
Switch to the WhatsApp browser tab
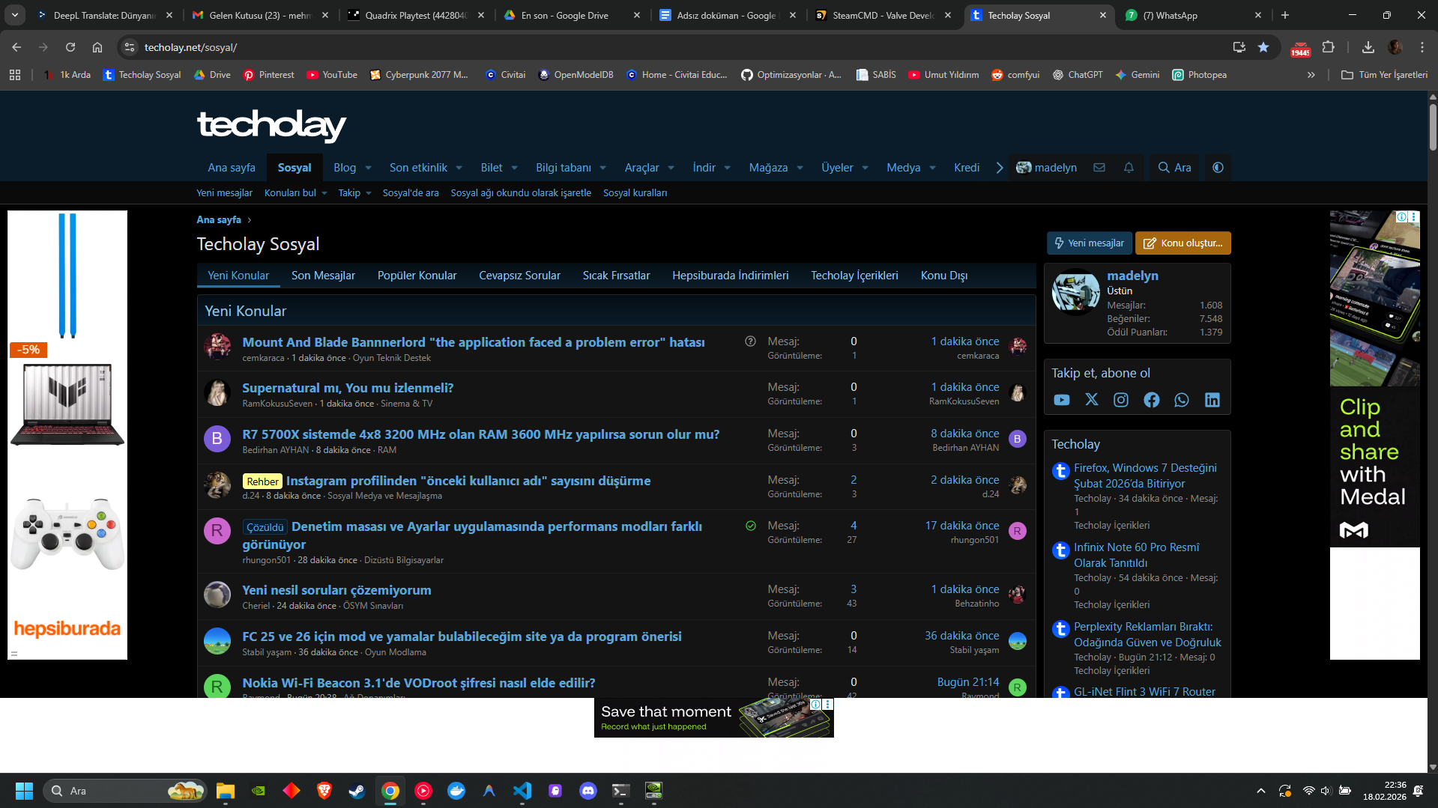pos(1193,15)
